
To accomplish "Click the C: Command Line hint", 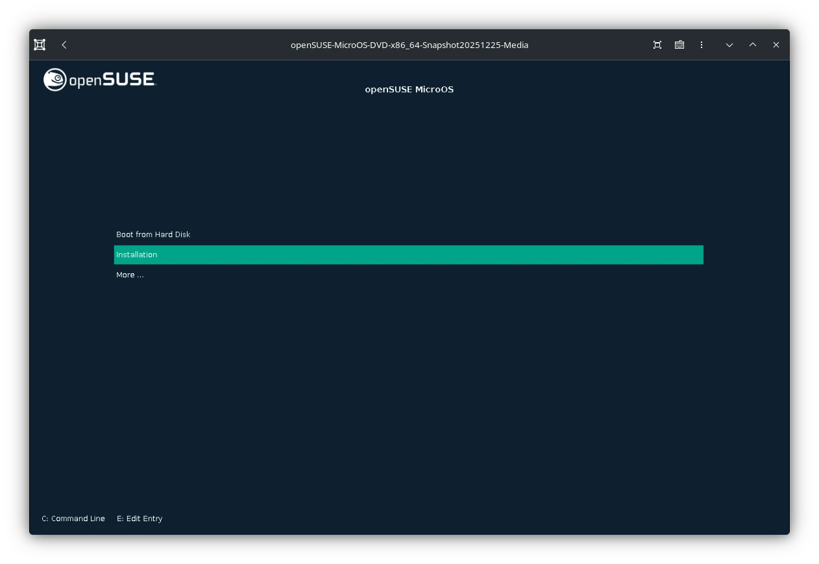I will 73,518.
